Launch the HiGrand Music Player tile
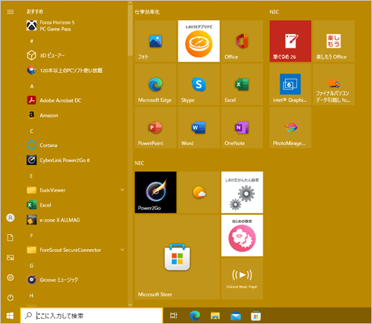This screenshot has width=372, height=324. tap(242, 279)
